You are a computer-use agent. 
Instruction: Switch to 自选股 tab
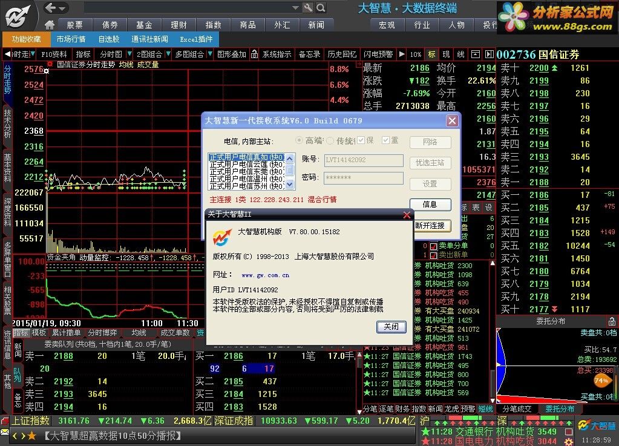[108, 39]
